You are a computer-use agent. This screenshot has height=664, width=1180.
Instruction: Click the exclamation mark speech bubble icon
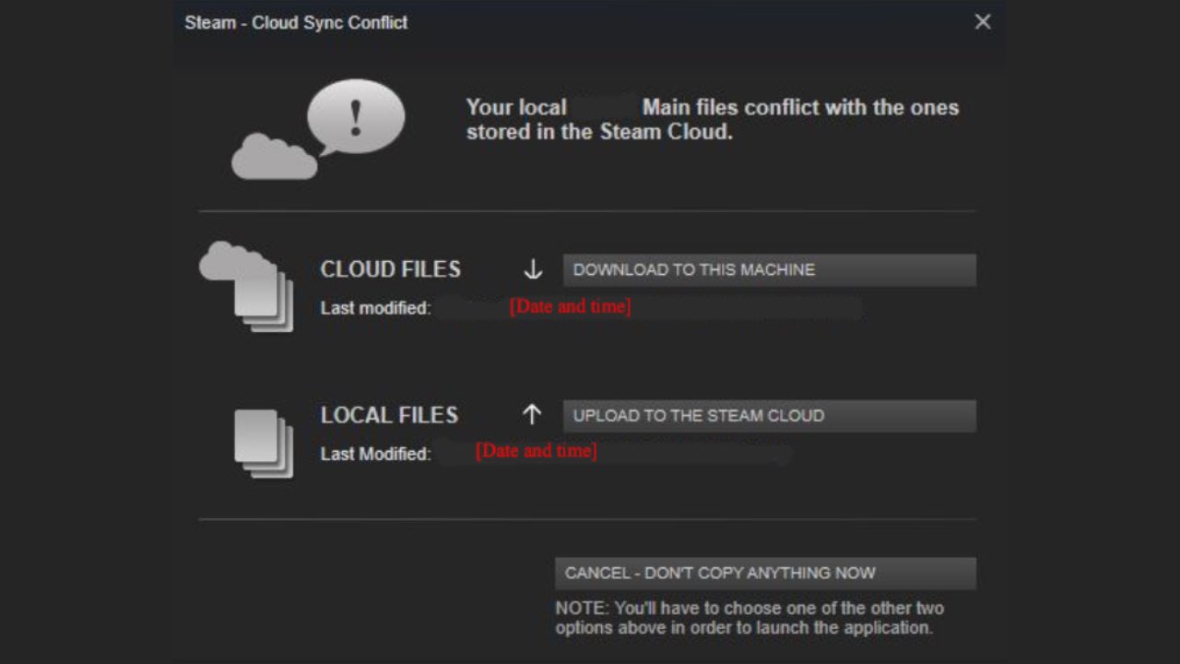point(356,117)
